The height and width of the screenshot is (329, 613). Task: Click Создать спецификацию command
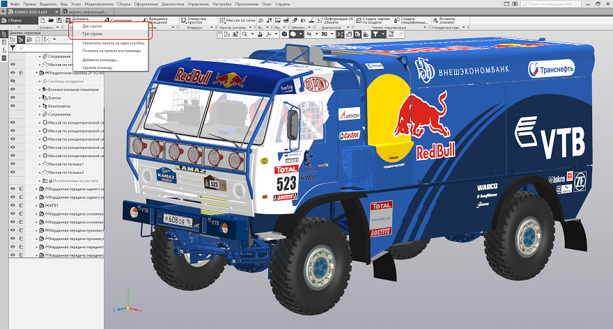coord(410,20)
